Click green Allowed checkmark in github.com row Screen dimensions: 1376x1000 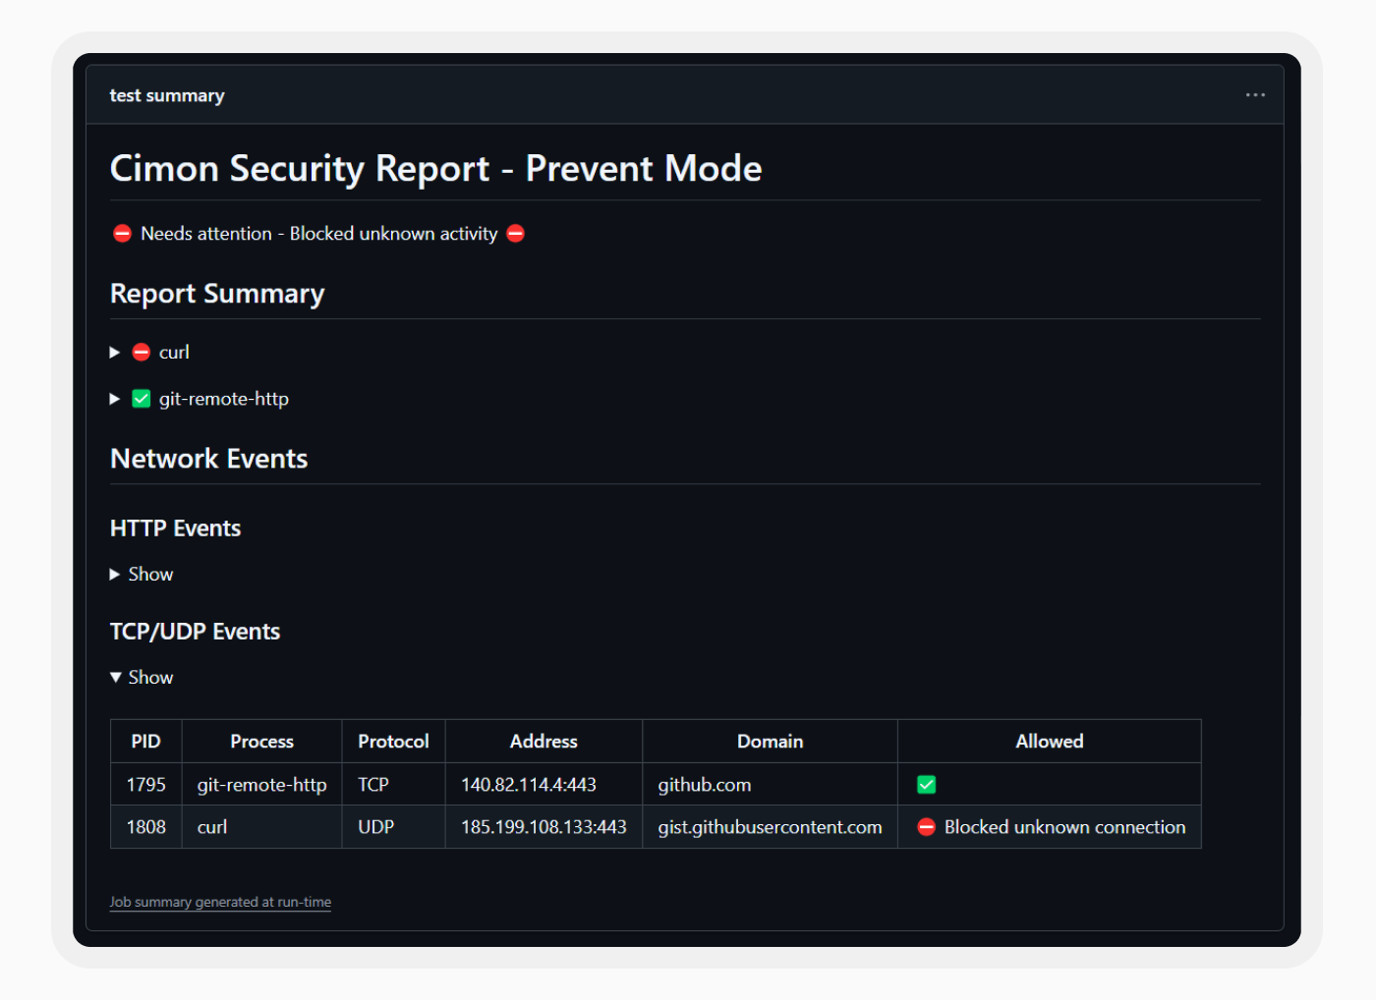coord(927,785)
